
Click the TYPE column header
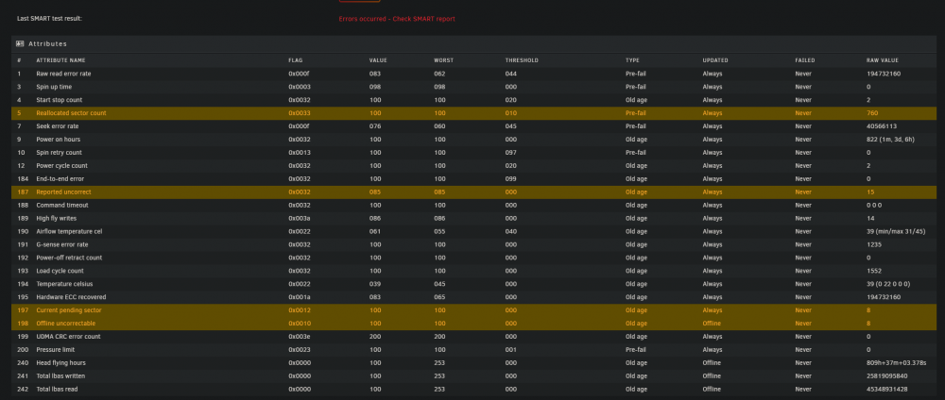(632, 60)
